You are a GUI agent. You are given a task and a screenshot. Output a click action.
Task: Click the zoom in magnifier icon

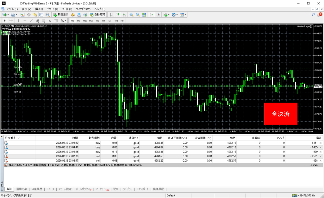[x=131, y=15]
